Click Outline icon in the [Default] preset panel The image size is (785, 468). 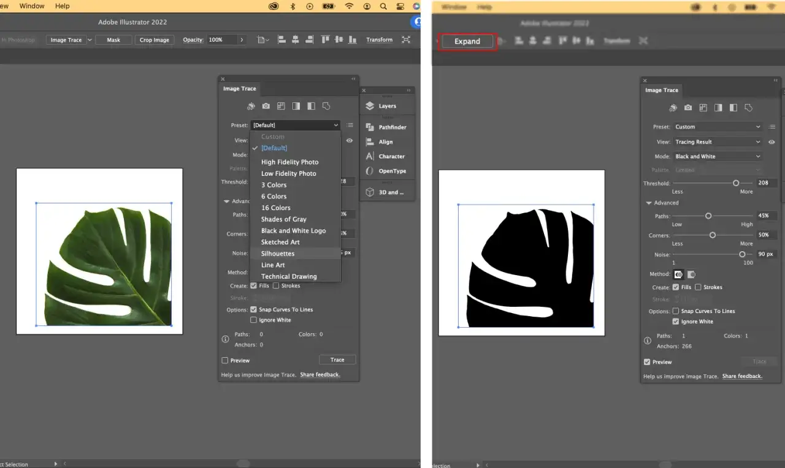tap(326, 106)
